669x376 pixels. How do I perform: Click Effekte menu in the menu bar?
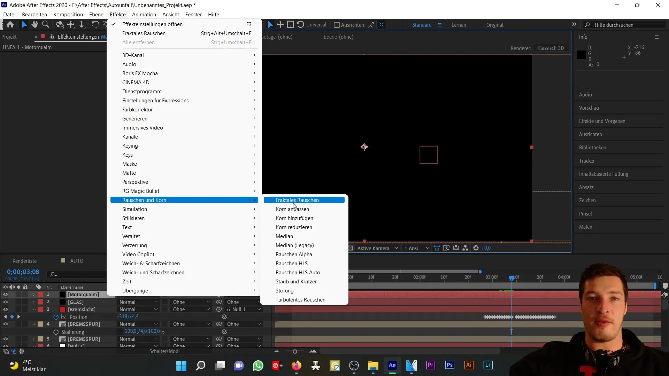pos(118,14)
